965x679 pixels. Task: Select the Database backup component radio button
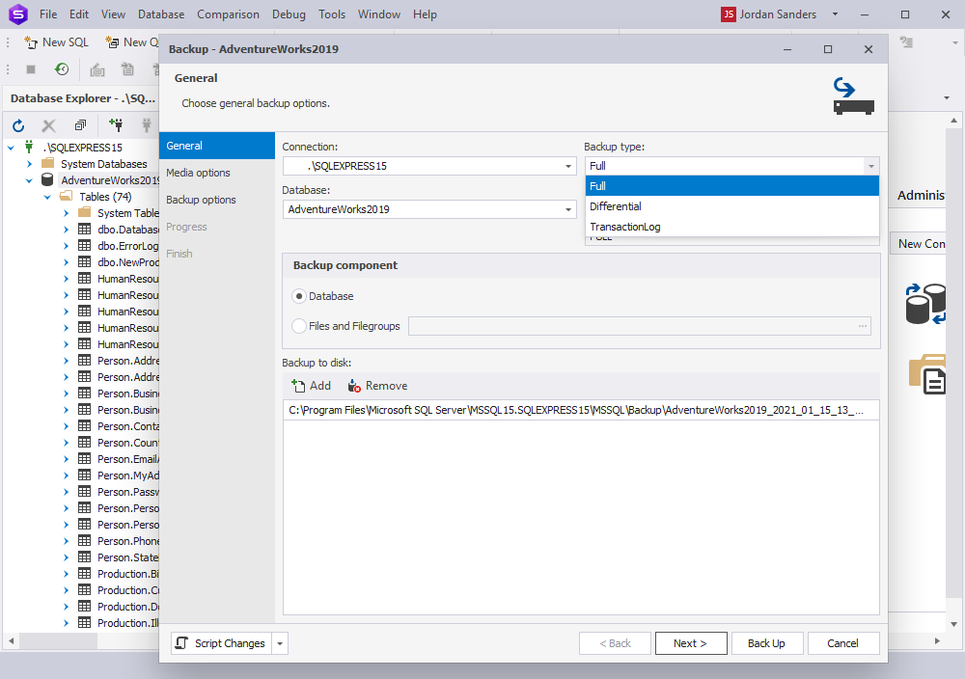(299, 296)
